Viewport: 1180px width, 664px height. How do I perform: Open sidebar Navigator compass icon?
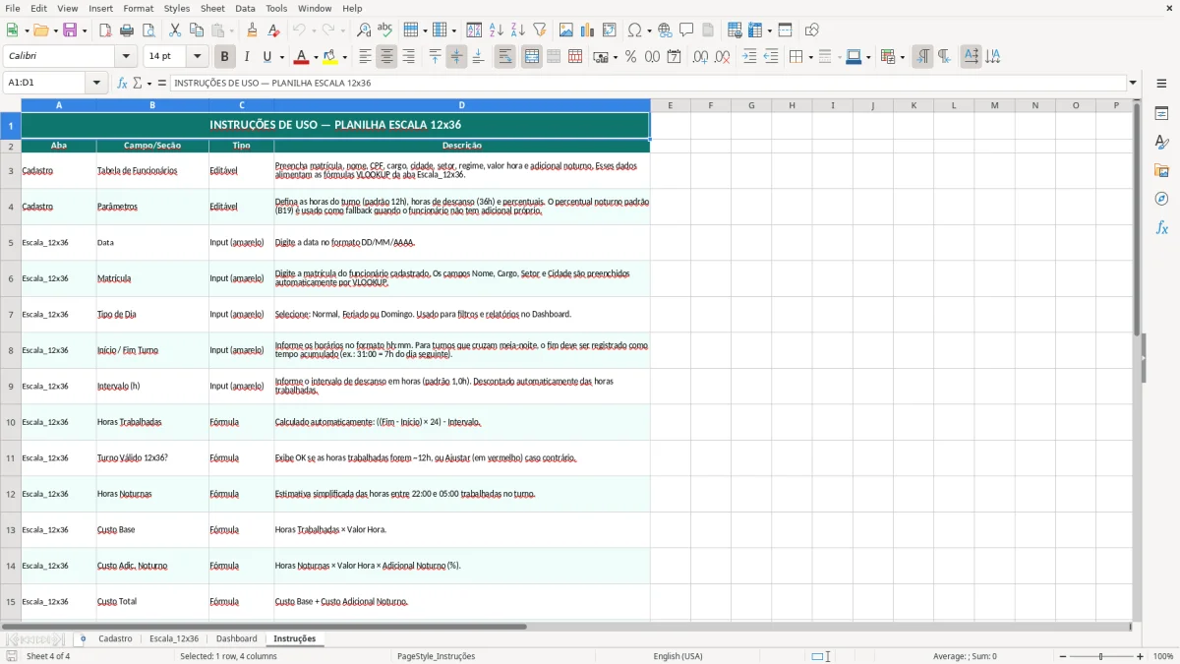[1161, 199]
